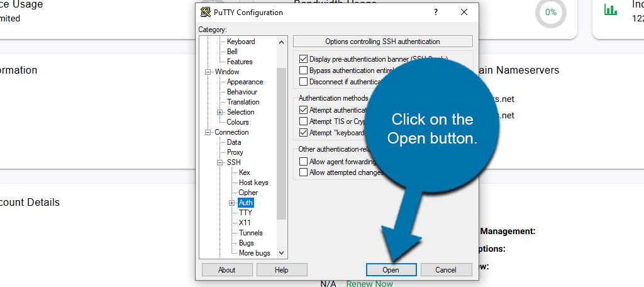Click the About button

click(x=226, y=269)
